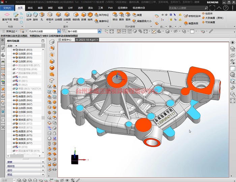The width and height of the screenshot is (236, 182).
Task: Click the 偏置 offset region icon
Action: [134, 15]
